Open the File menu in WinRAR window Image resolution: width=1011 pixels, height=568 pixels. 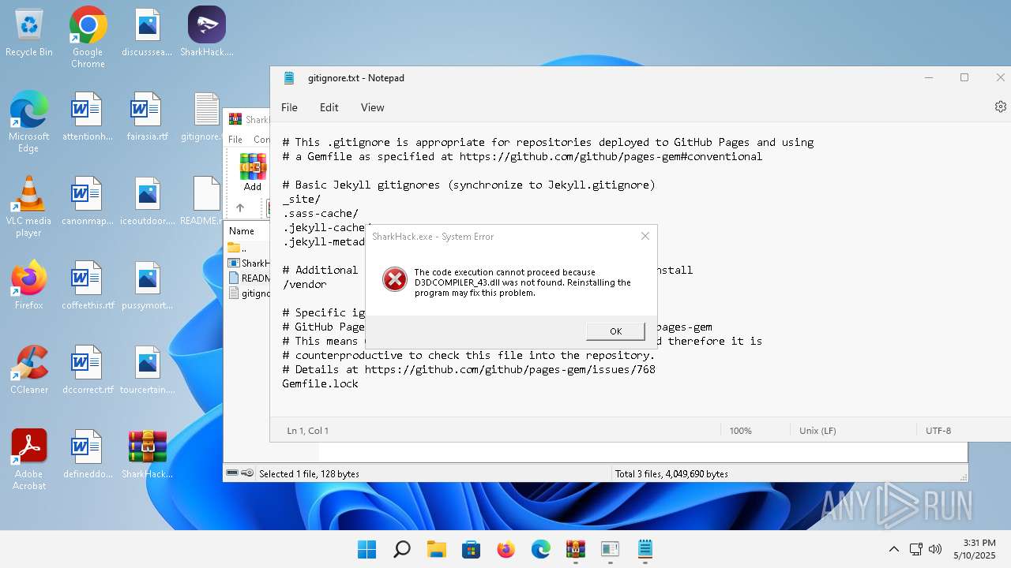click(x=235, y=139)
